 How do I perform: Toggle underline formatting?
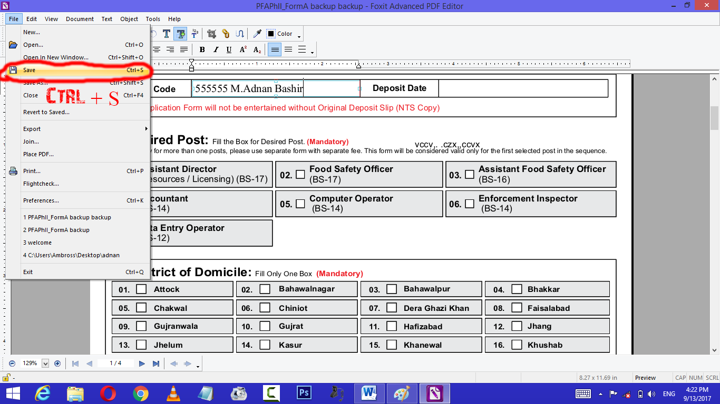click(229, 49)
